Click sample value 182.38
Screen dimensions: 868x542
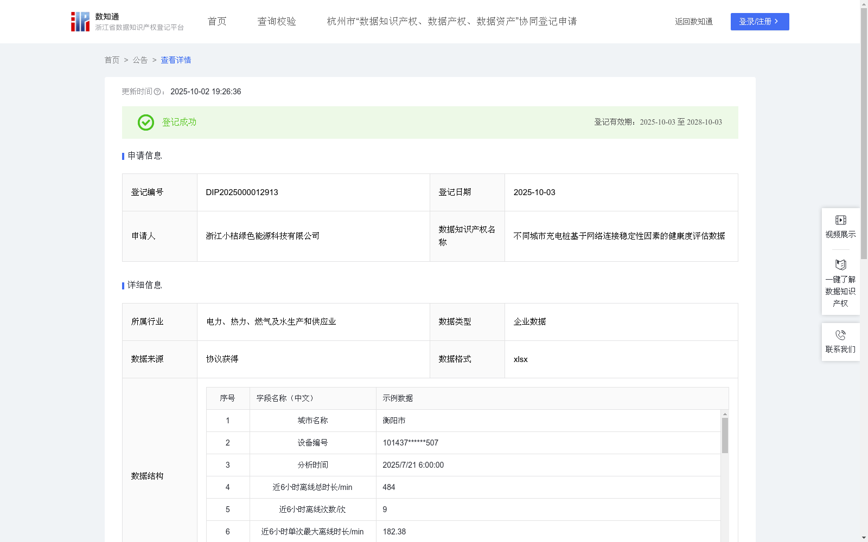(x=394, y=532)
